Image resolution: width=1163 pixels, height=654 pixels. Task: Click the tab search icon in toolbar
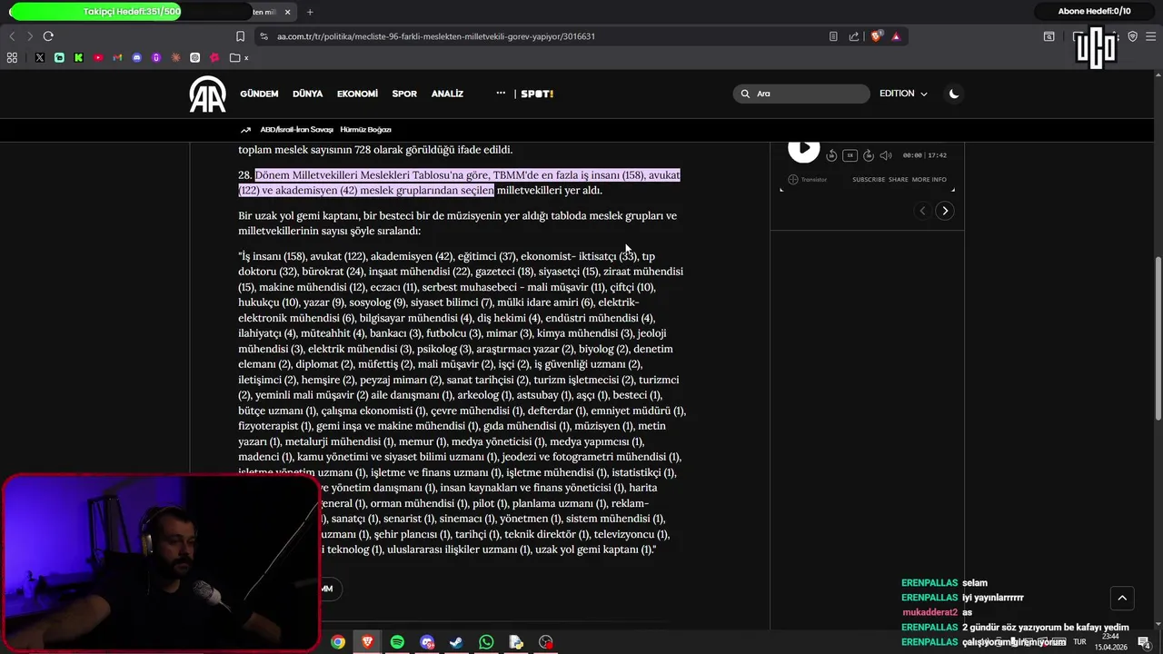[x=1049, y=36]
